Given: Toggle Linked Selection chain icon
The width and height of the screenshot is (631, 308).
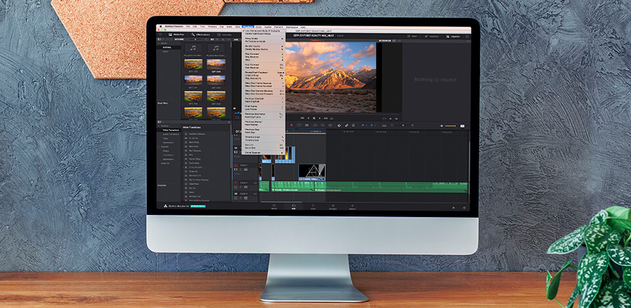Looking at the screenshot, I should click(x=347, y=125).
